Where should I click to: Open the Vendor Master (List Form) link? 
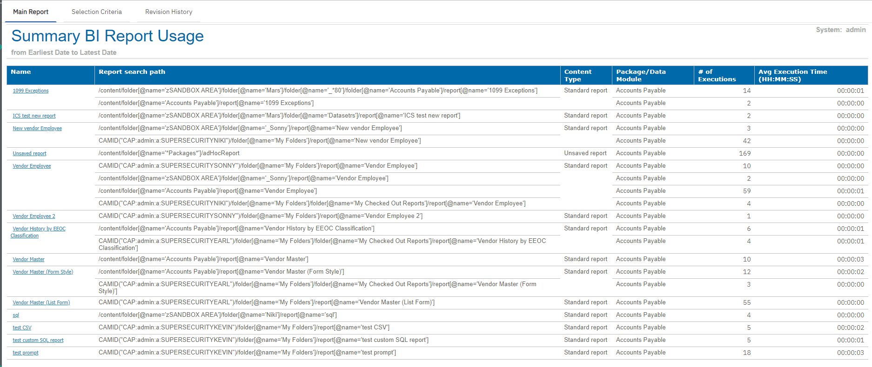tap(41, 303)
